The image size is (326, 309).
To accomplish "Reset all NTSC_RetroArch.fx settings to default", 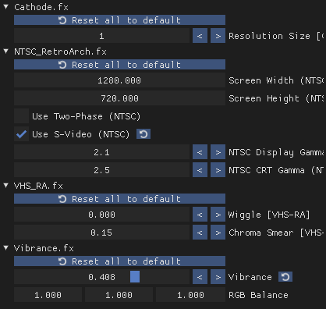I will (119, 65).
